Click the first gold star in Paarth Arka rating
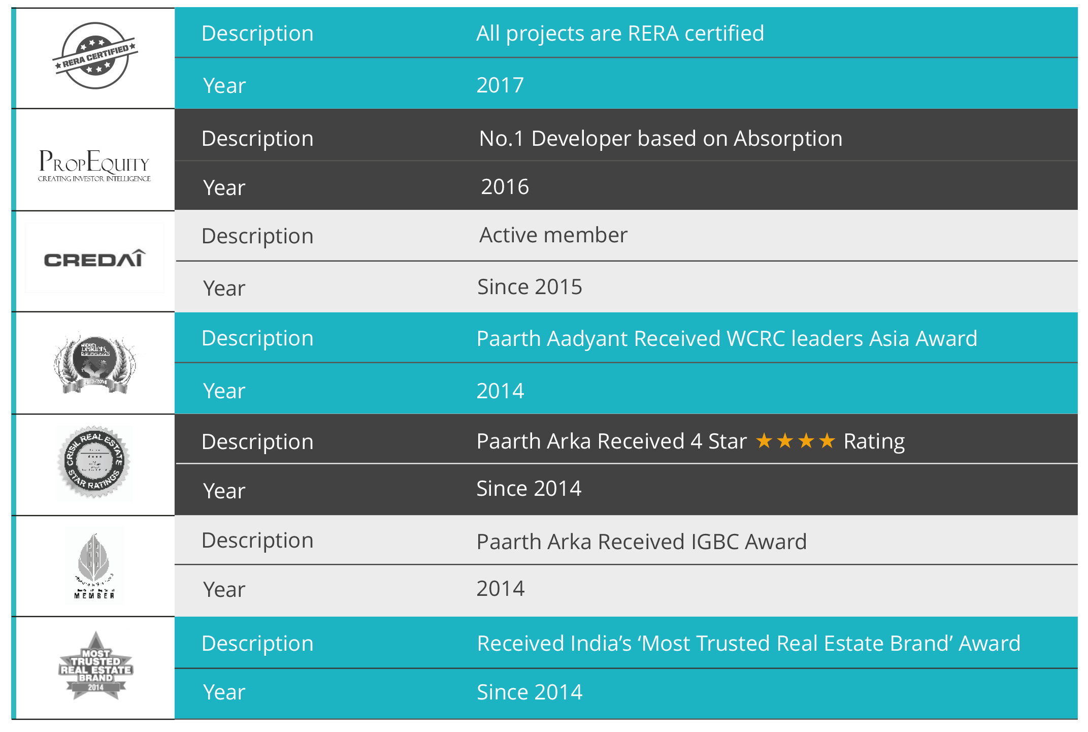This screenshot has width=1088, height=732. point(764,440)
